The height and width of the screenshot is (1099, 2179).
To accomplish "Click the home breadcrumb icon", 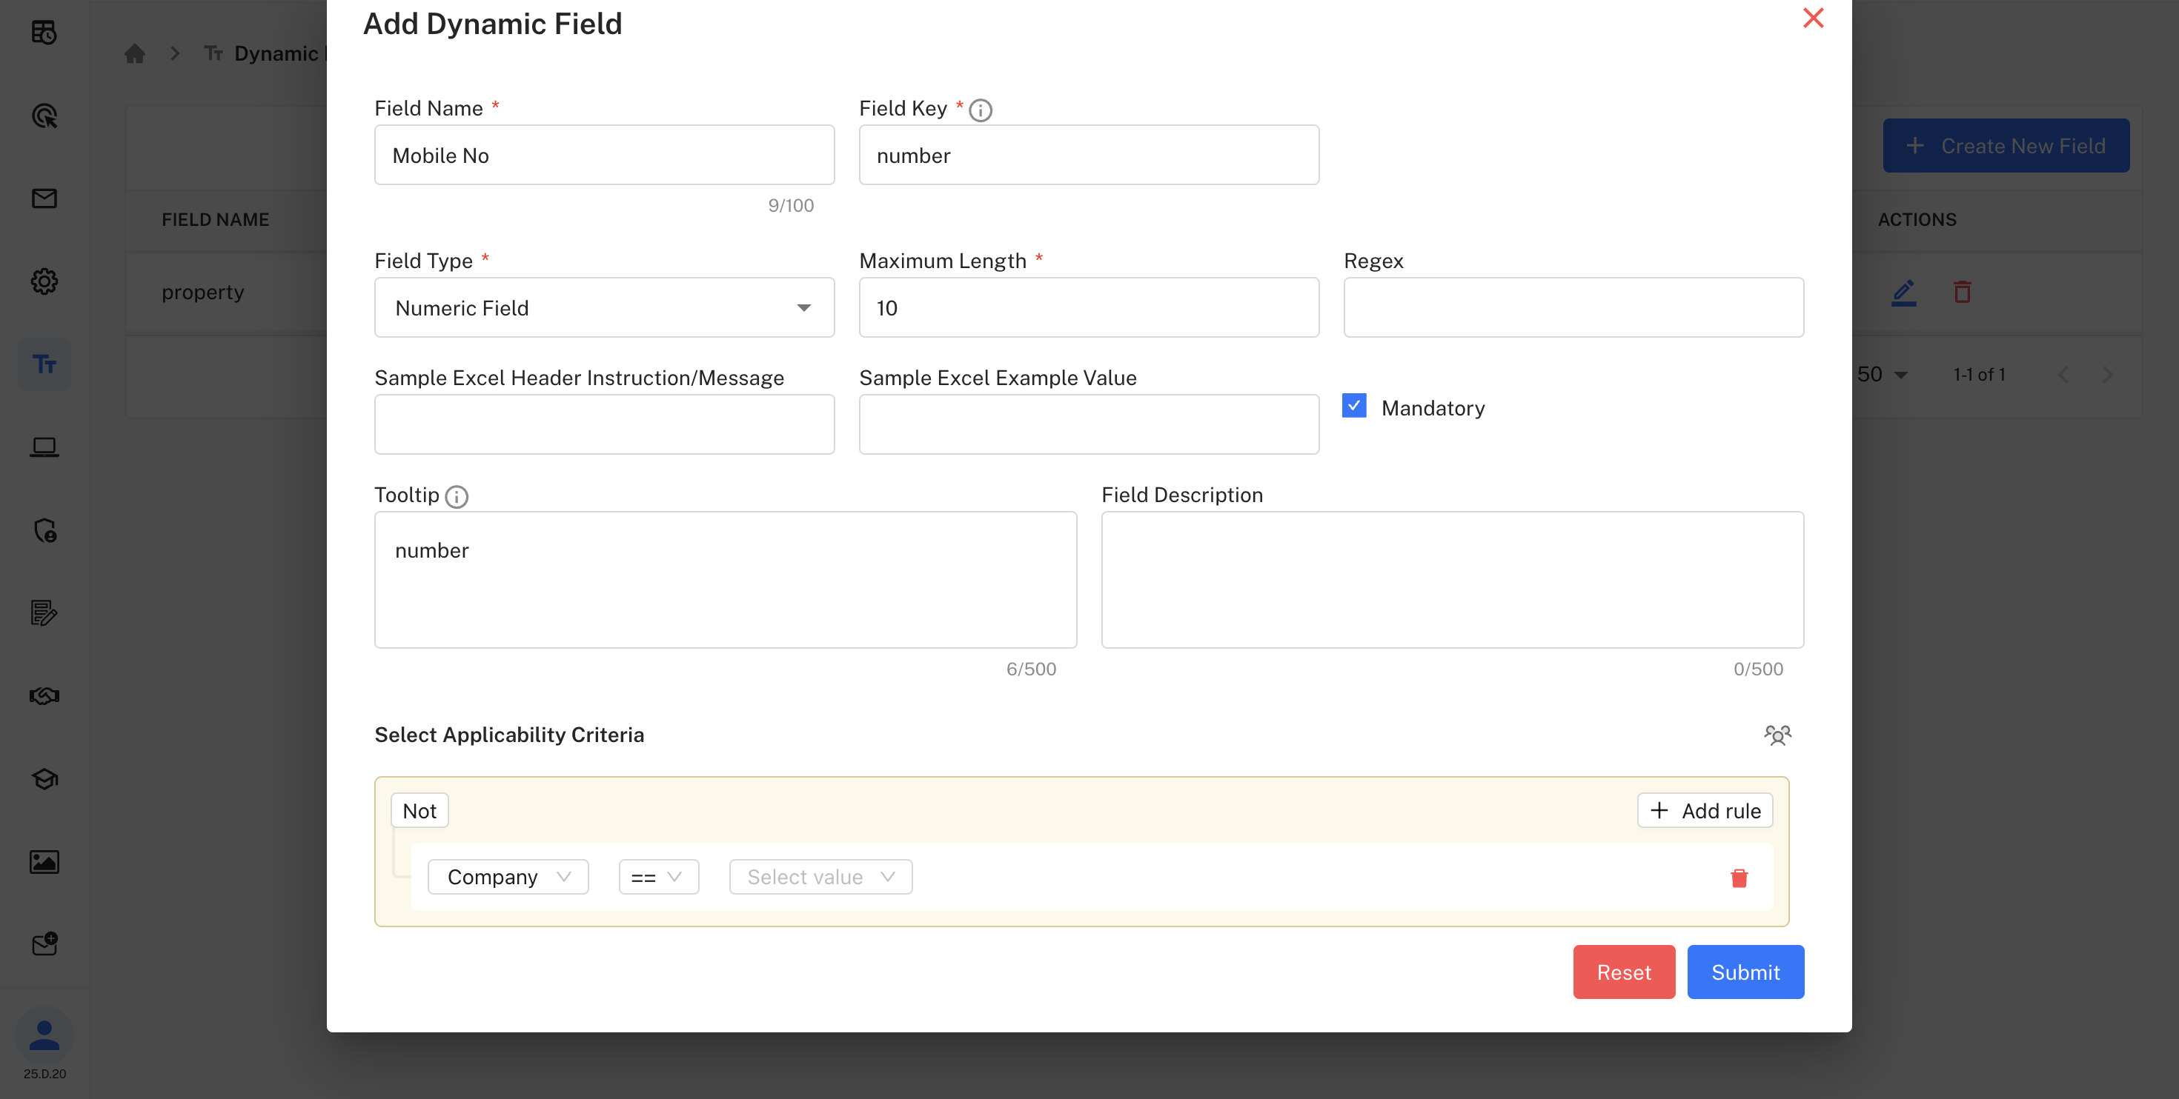I will tap(134, 53).
